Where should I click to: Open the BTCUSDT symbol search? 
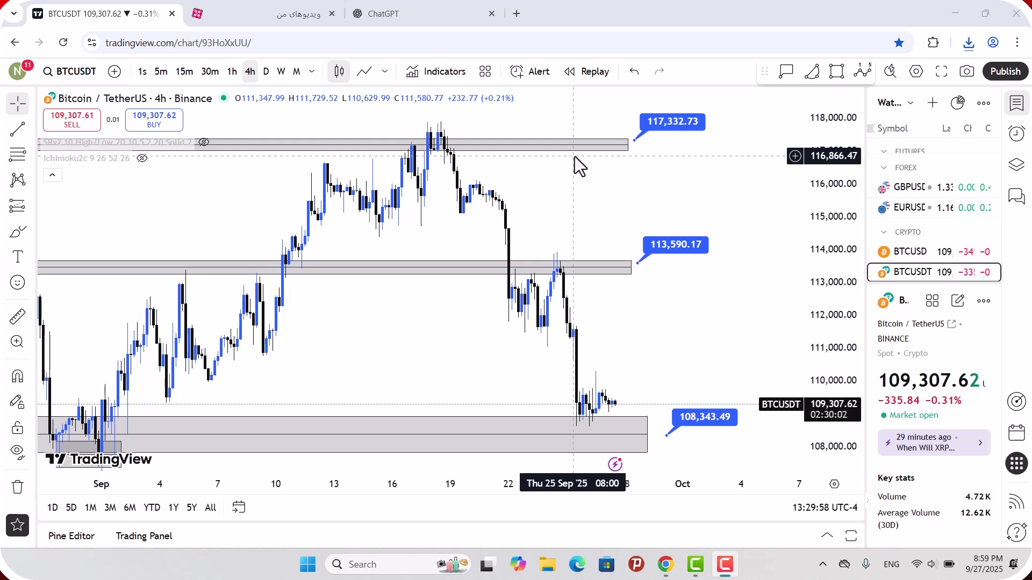tap(70, 71)
